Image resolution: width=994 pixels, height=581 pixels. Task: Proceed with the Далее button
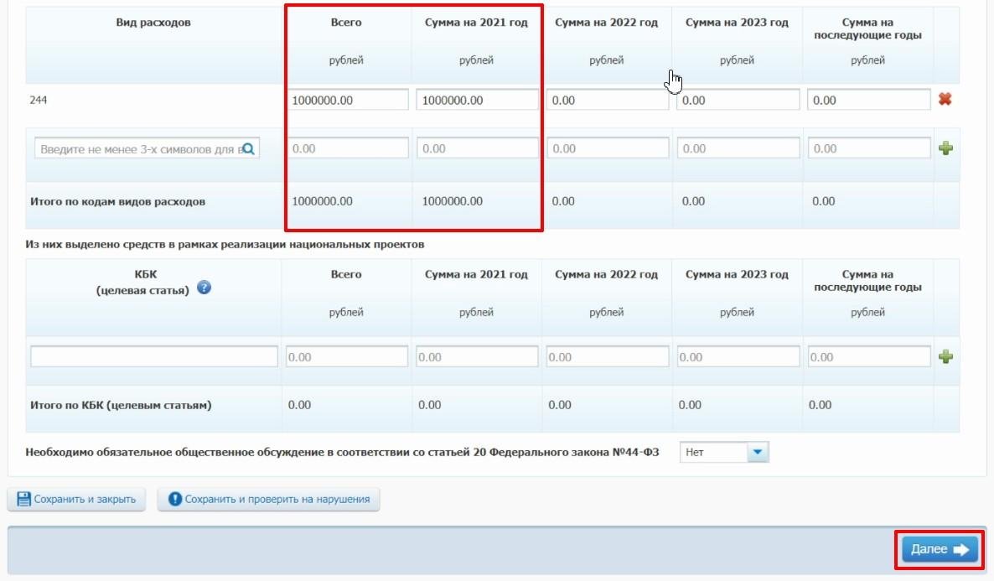(x=939, y=550)
